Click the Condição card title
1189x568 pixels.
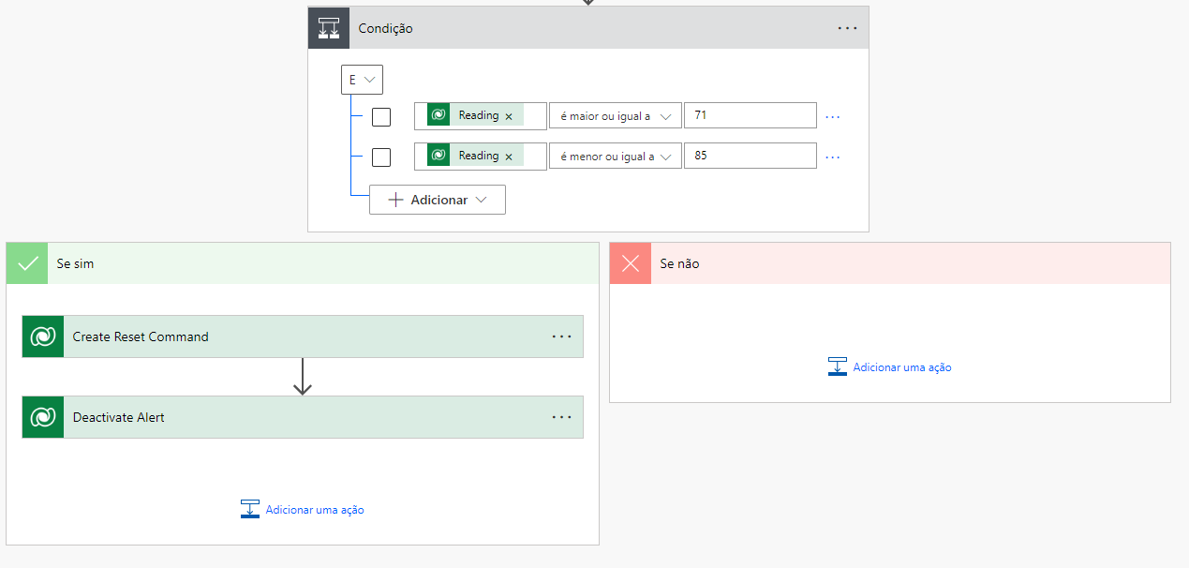pyautogui.click(x=385, y=28)
